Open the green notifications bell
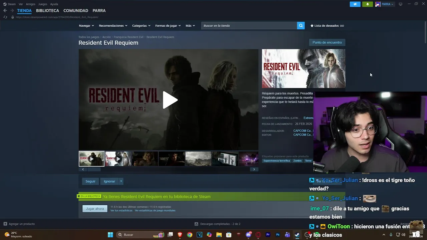This screenshot has width=427, height=240. point(367,4)
